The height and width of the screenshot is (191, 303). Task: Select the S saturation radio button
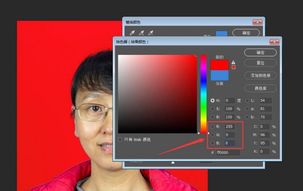click(213, 109)
